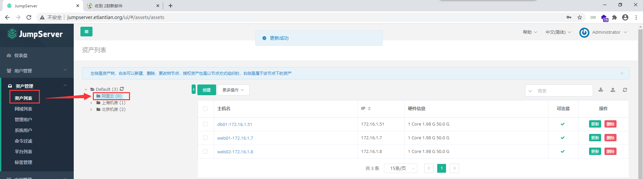Open the 更多操作 dropdown
643x179 pixels.
click(233, 90)
